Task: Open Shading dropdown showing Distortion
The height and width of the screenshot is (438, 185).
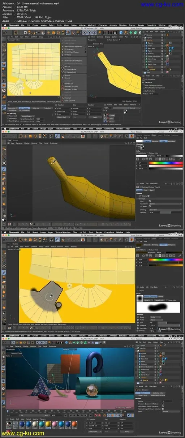Action: click(165, 210)
